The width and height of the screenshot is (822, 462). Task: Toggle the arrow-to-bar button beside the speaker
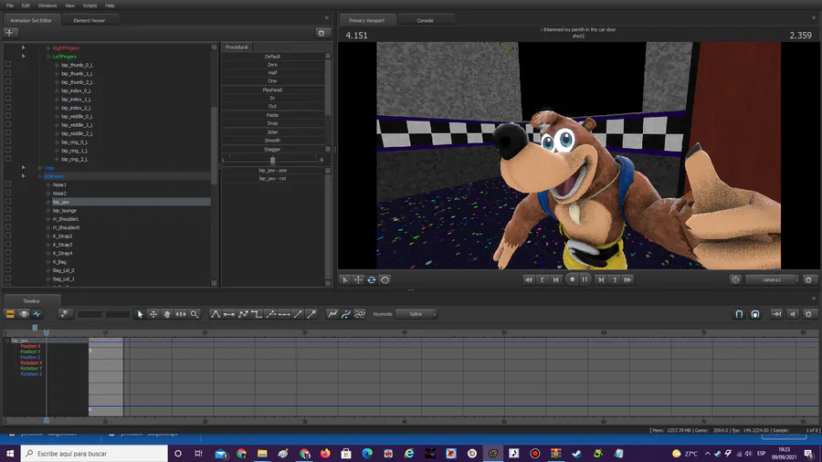pos(776,314)
